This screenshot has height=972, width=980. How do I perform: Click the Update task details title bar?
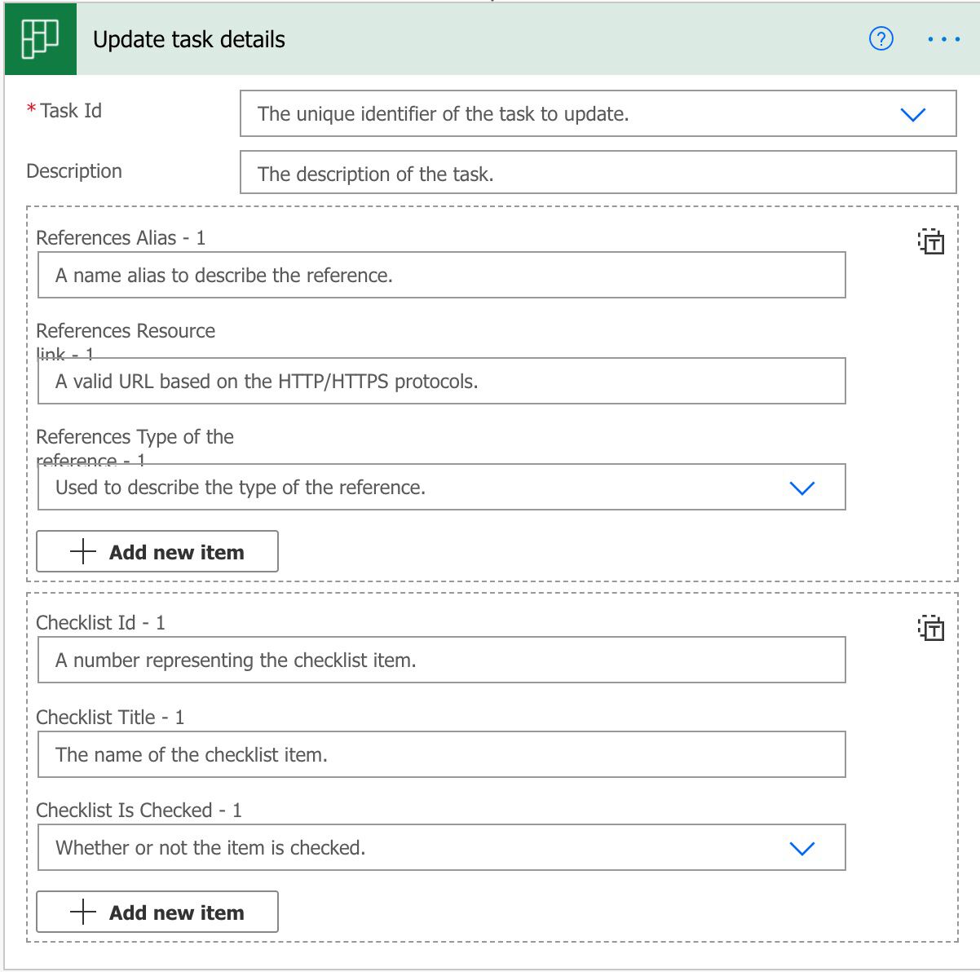pyautogui.click(x=190, y=38)
